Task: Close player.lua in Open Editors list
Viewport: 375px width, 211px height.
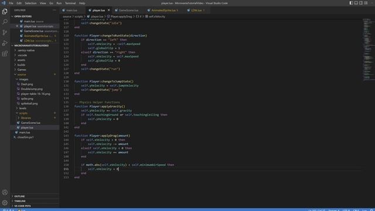Action: (17, 26)
